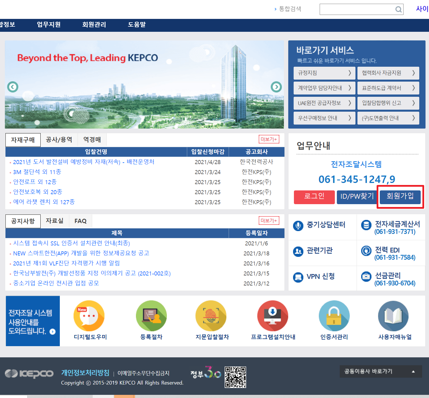Switch to the FAQ tab
The height and width of the screenshot is (398, 429).
[80, 221]
